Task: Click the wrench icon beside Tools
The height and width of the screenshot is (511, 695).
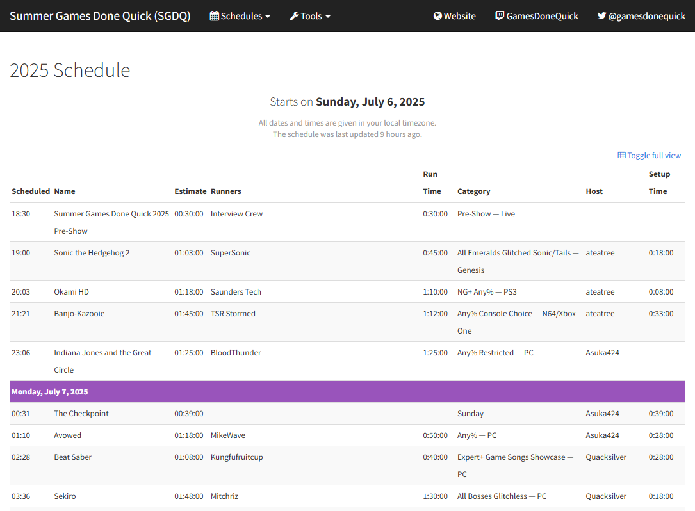Action: pos(294,16)
